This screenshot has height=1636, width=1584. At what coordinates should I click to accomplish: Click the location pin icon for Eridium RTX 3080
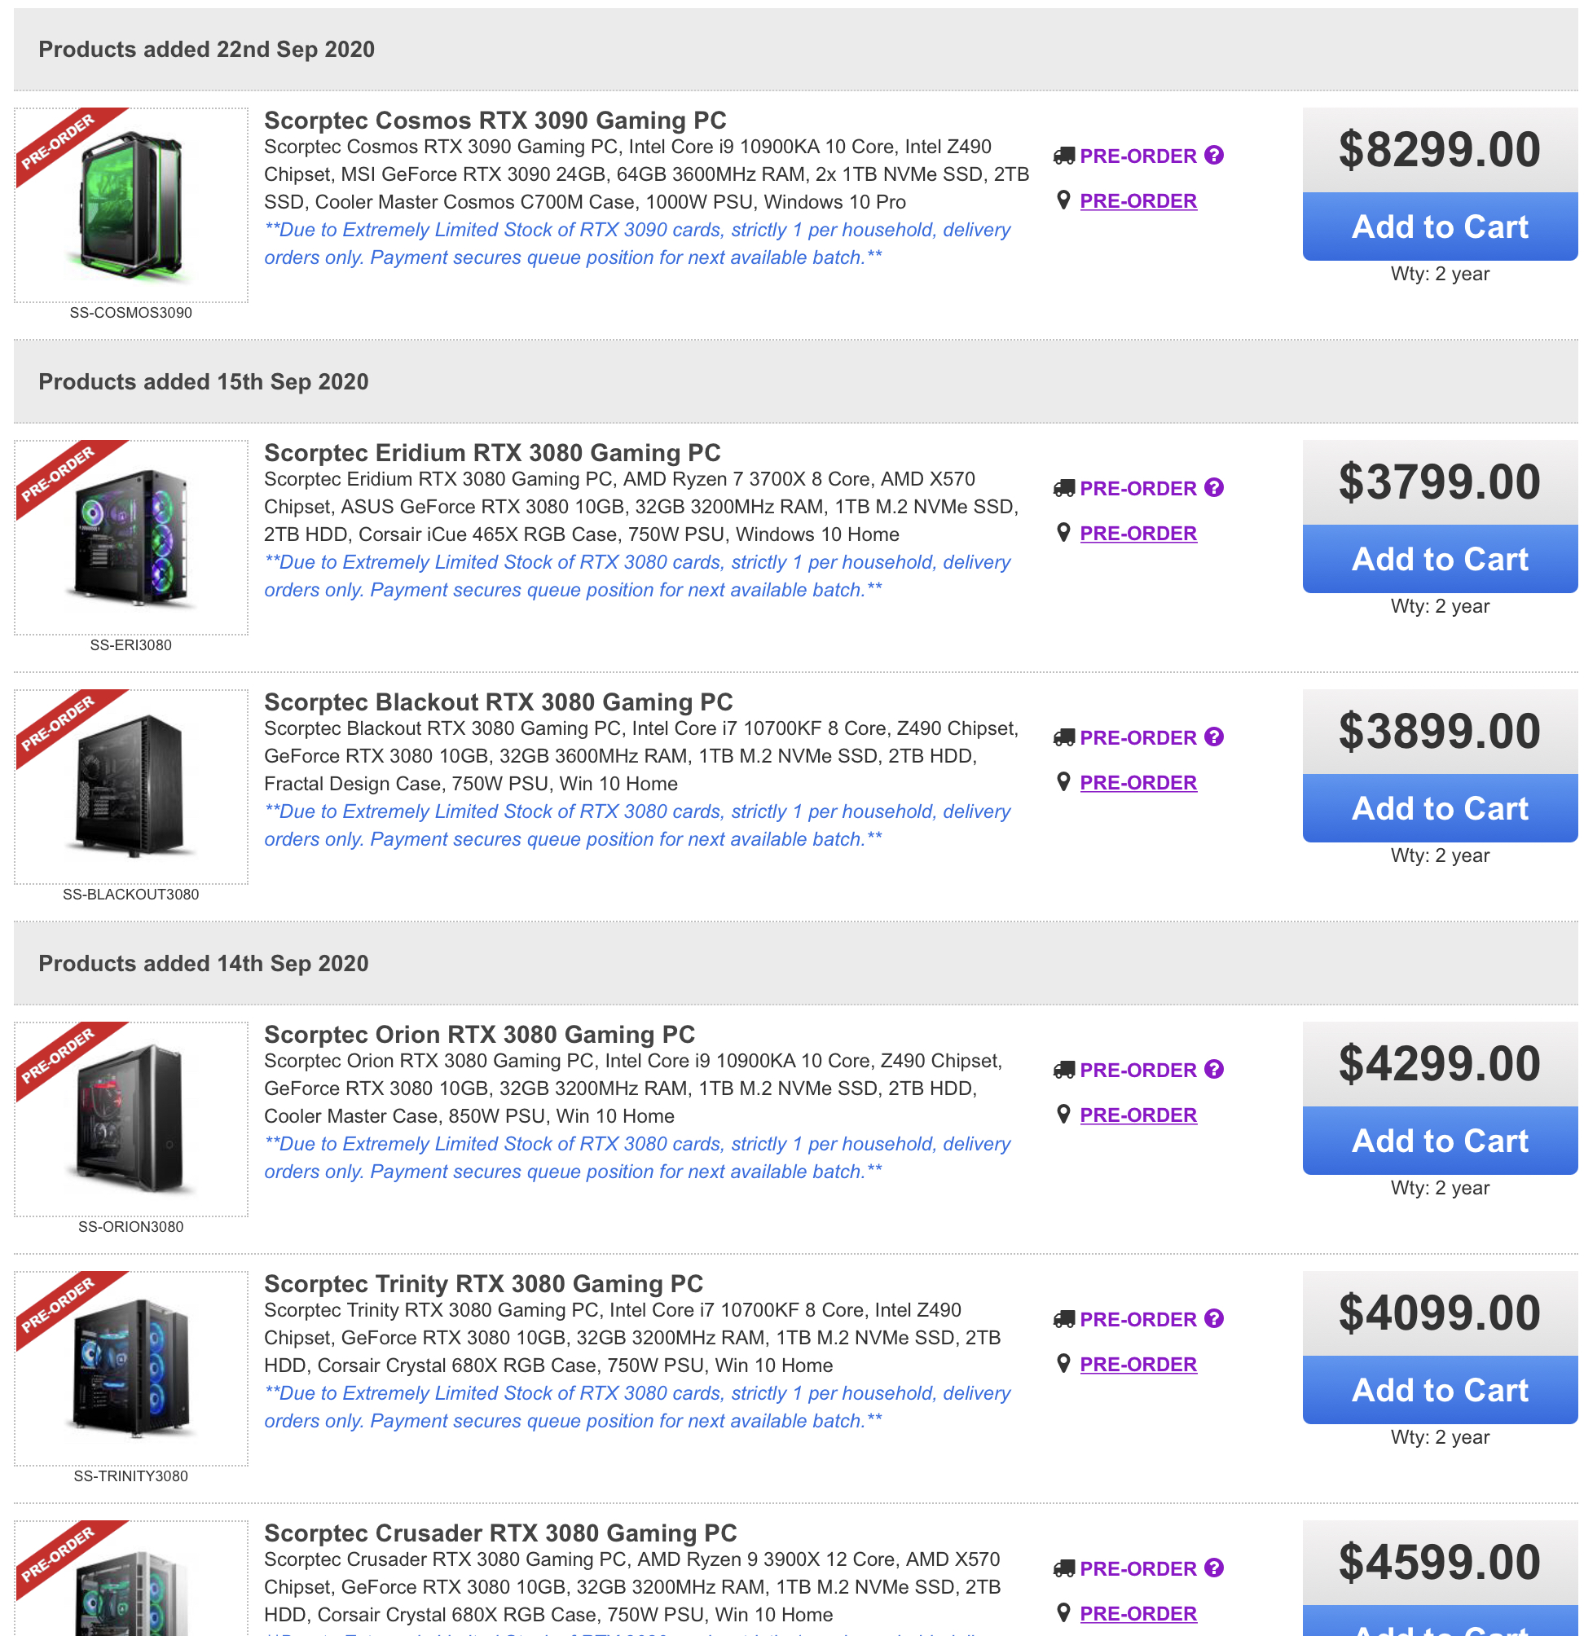1063,534
